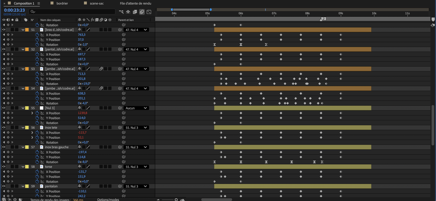Hide layer 53 with its eye icon
436x201 pixels.
[4, 69]
